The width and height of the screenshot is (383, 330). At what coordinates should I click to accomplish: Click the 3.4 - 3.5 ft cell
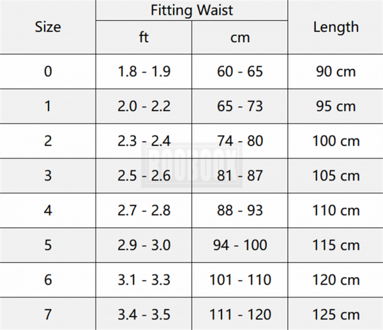[144, 314]
